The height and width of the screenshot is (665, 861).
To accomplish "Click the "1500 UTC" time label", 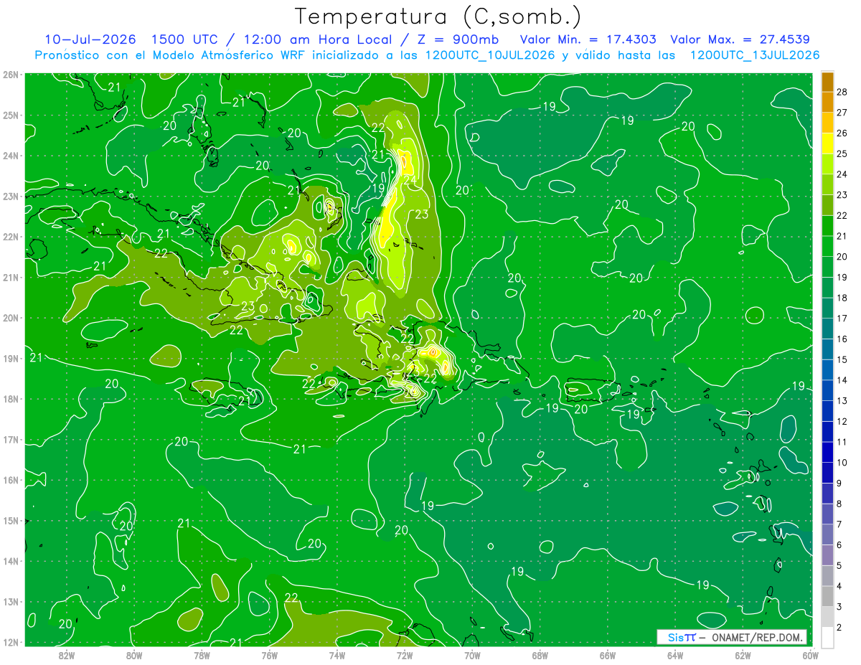I will (186, 39).
